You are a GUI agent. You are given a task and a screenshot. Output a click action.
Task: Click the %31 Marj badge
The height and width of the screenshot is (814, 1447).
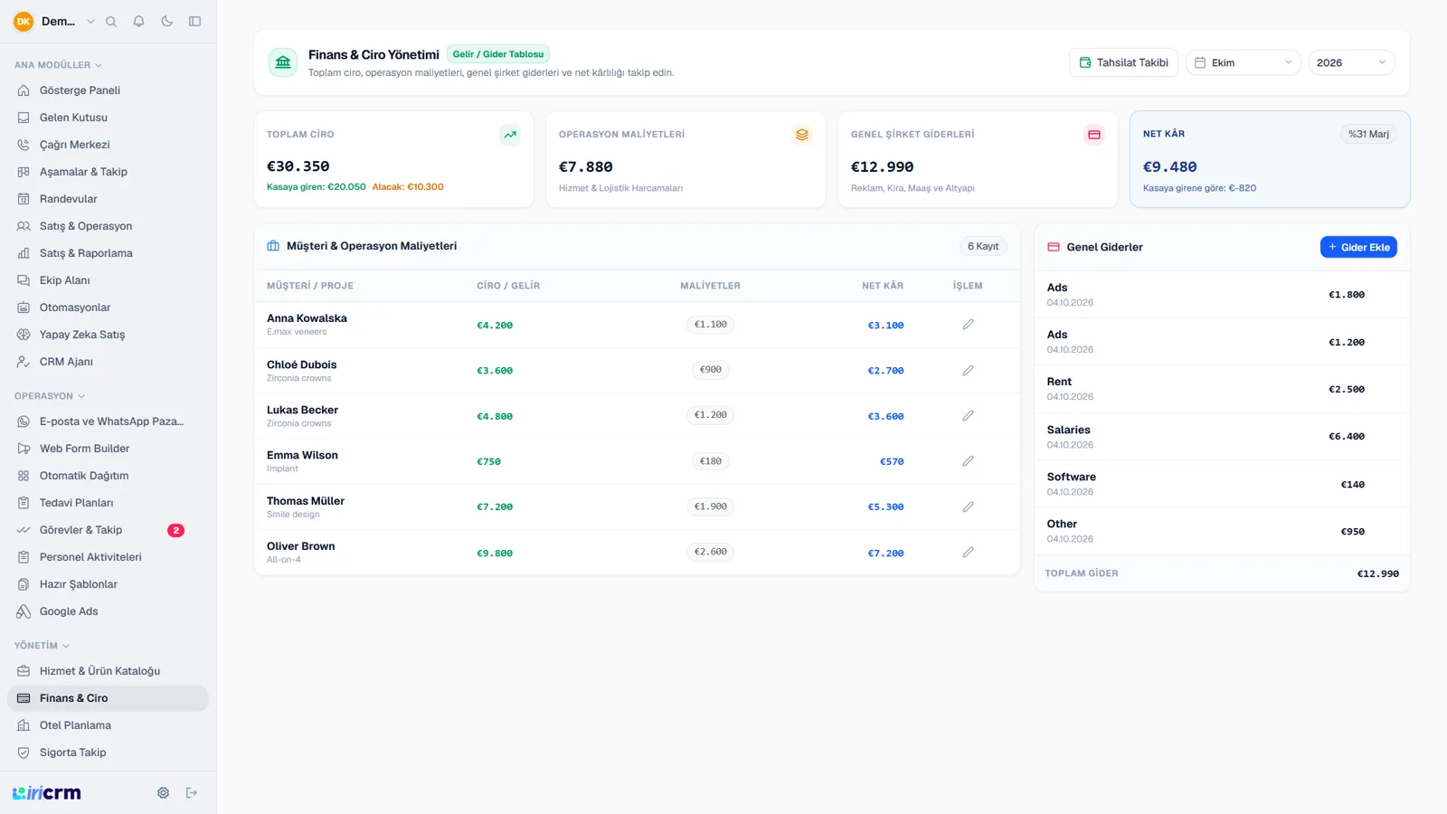(x=1368, y=134)
